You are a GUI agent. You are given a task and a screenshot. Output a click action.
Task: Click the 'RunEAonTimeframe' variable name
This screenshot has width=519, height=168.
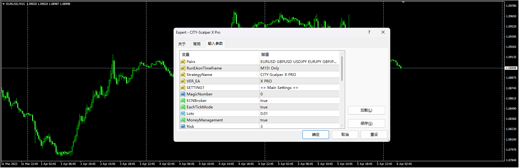[204, 68]
